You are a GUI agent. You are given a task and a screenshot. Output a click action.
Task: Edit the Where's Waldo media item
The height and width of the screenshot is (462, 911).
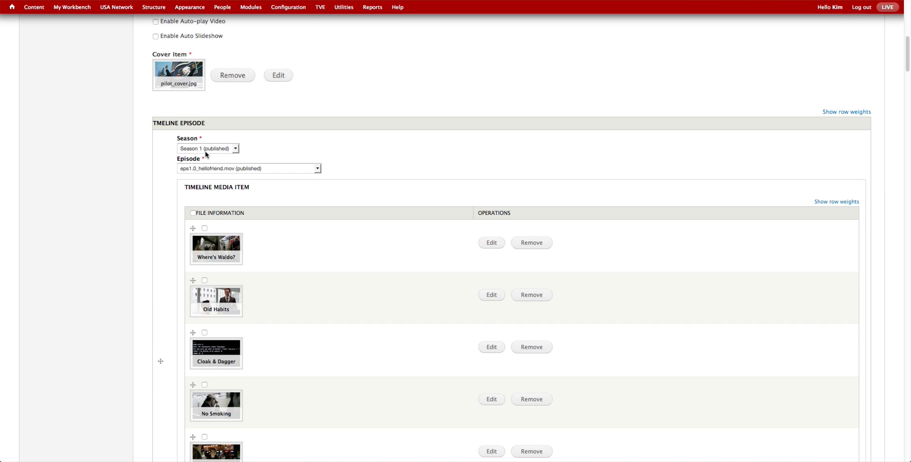pos(491,243)
